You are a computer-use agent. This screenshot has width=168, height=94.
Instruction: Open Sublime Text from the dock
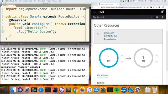click(x=69, y=90)
